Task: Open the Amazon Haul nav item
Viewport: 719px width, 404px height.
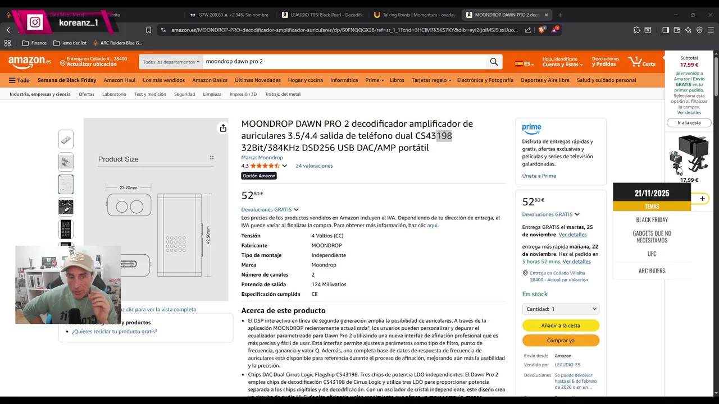Action: [x=120, y=80]
